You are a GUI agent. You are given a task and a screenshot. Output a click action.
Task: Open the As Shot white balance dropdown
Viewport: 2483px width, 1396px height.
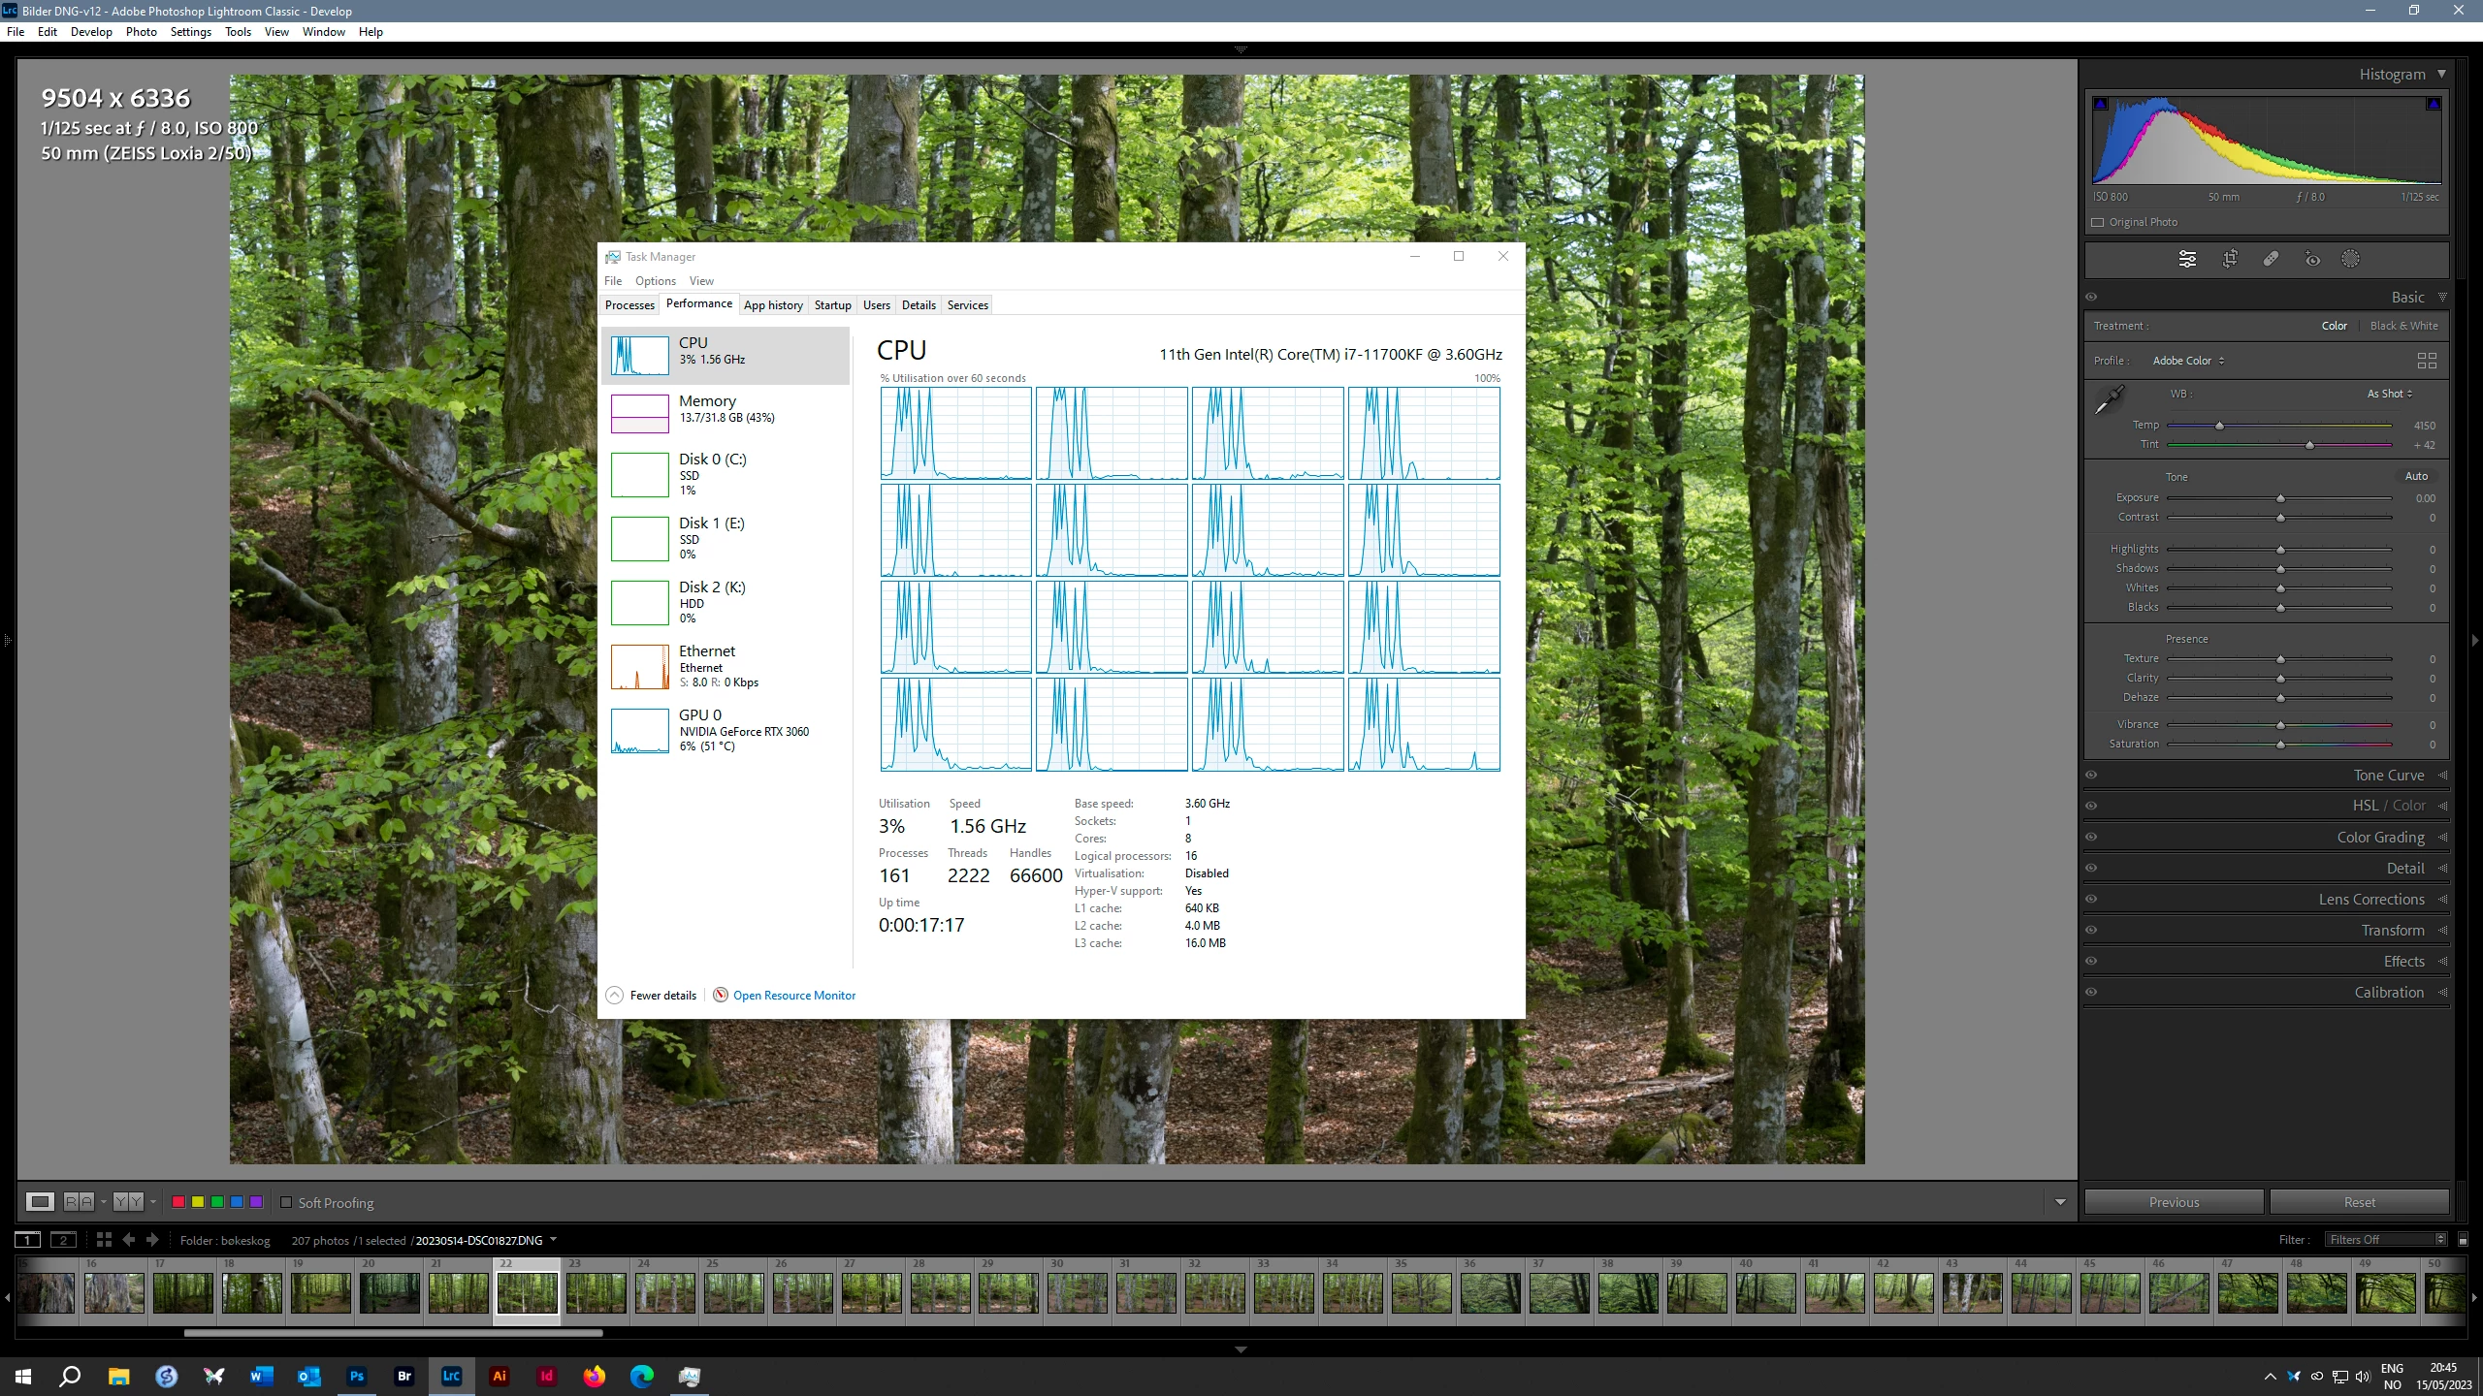(2389, 394)
